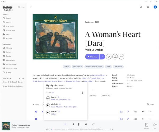Play the track lasting 4:38
Viewport: 159px width, 132px height.
[x=36, y=119]
